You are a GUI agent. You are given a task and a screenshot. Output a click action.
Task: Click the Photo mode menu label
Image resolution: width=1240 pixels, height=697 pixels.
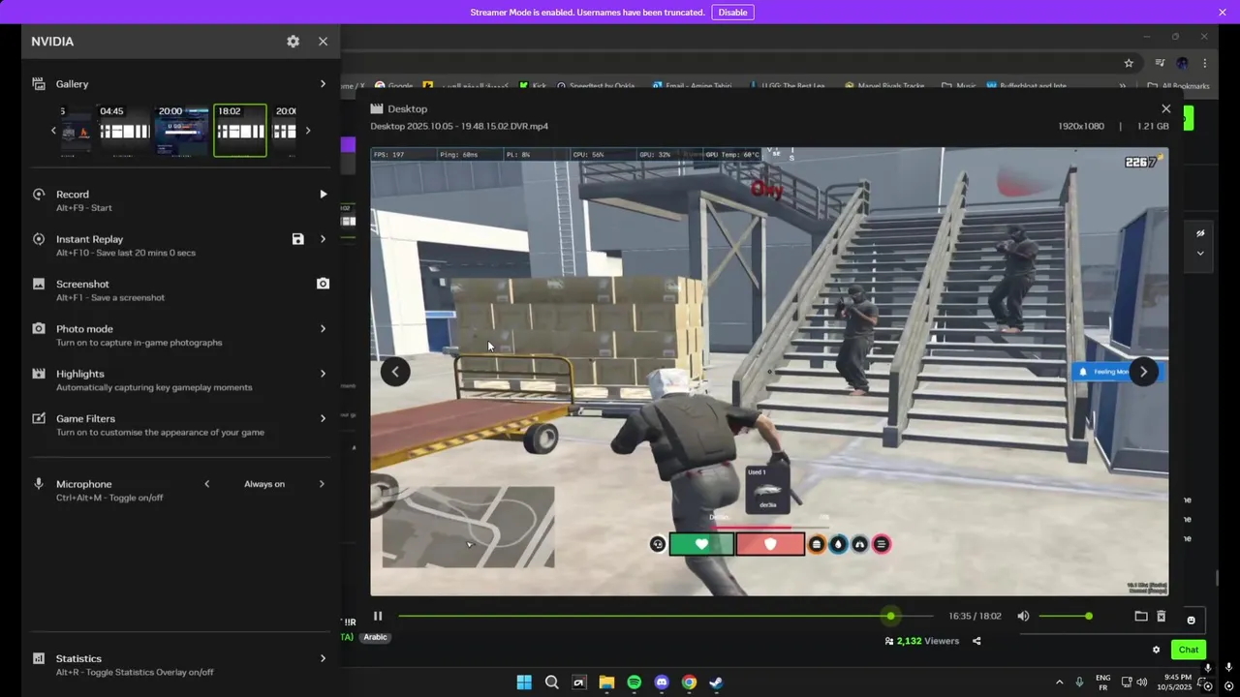tap(84, 329)
